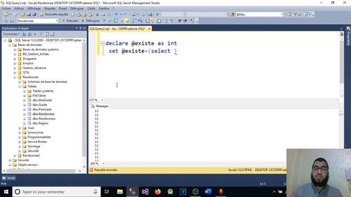Open the Outils menu
The width and height of the screenshot is (351, 197).
(x=92, y=9)
